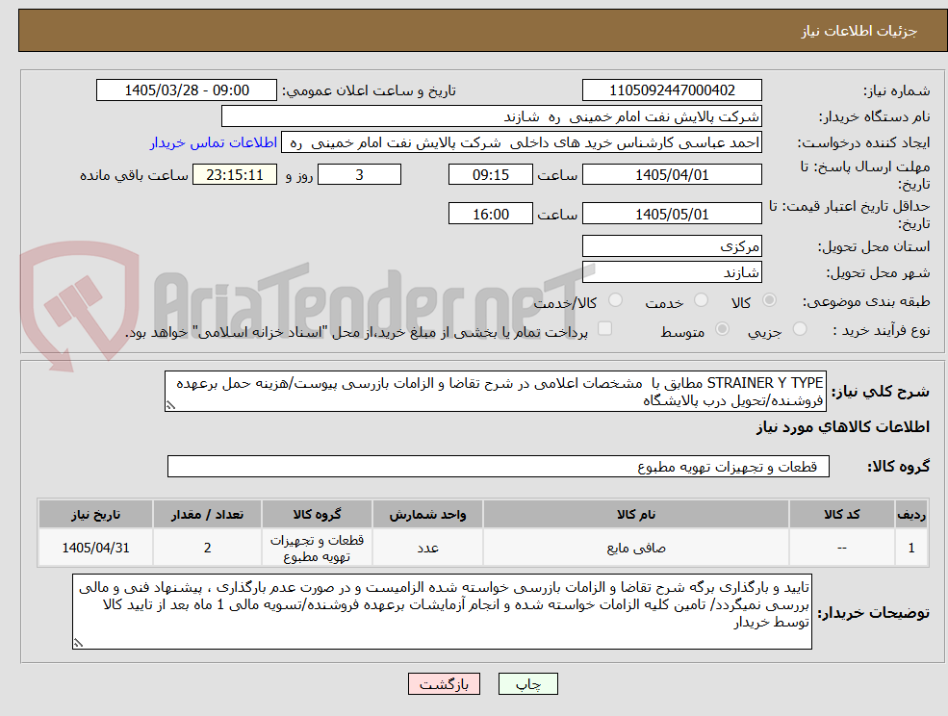948x716 pixels.
Task: Click the گروه کالا column header
Action: point(317,514)
